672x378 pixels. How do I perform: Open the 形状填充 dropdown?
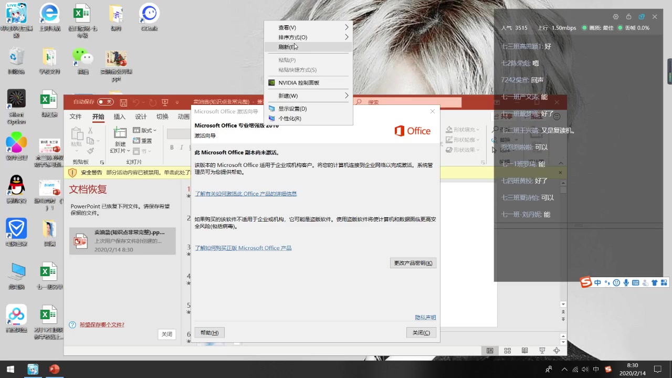463,130
